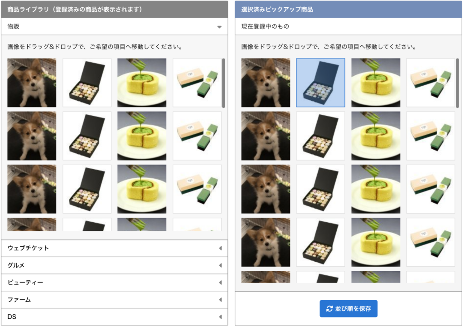The height and width of the screenshot is (327, 464).
Task: Click the product library panel scrollbar
Action: point(223,83)
